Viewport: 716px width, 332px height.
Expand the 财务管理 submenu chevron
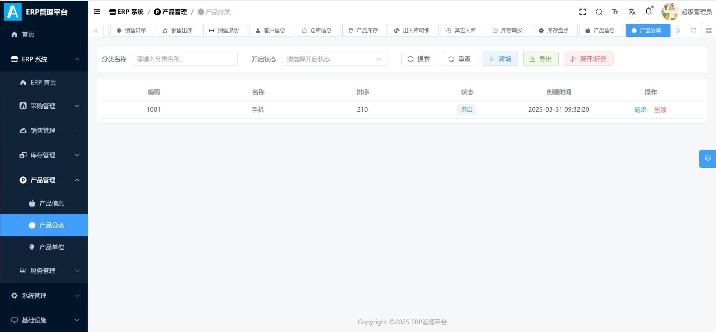click(x=77, y=271)
